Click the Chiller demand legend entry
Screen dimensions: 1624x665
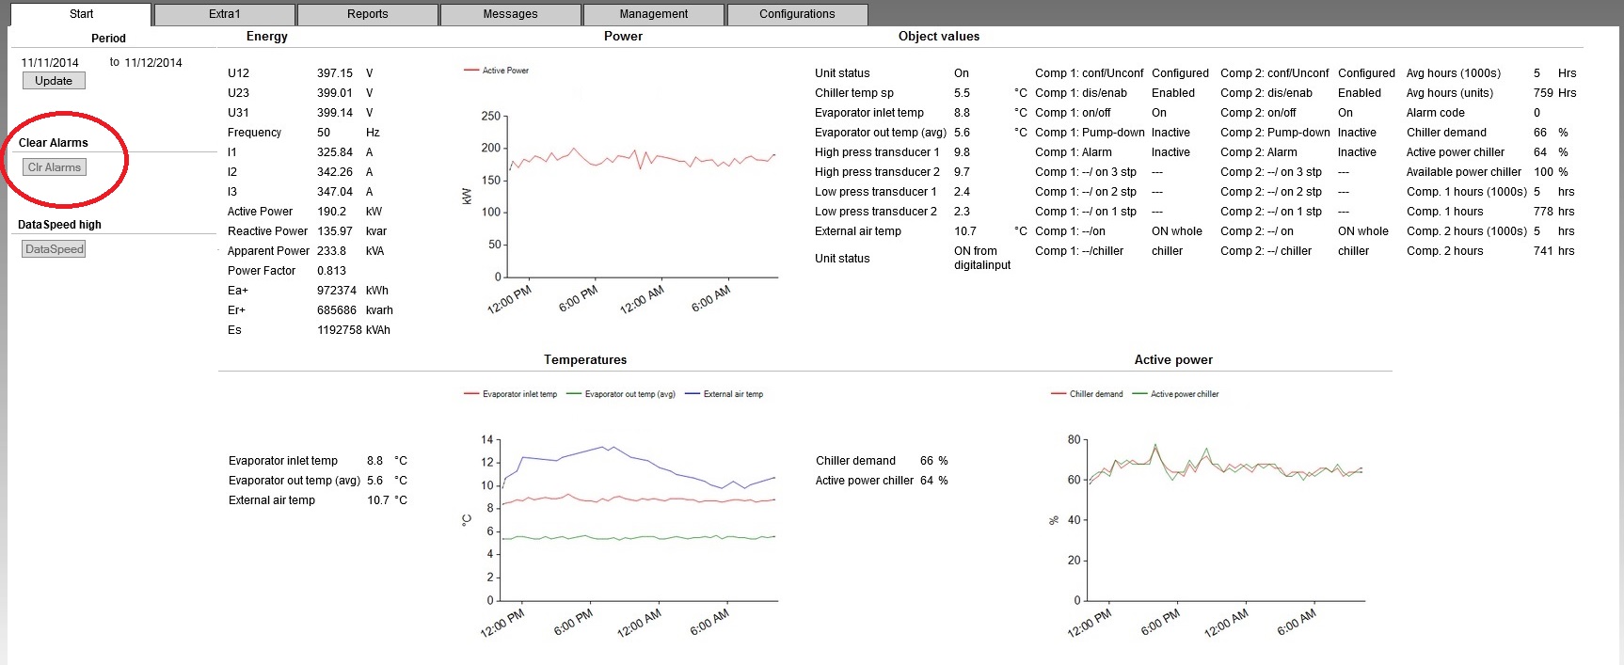tap(1095, 394)
